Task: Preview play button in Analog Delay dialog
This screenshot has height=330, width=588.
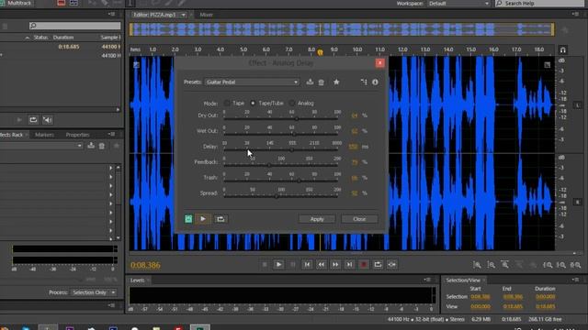Action: coord(203,219)
